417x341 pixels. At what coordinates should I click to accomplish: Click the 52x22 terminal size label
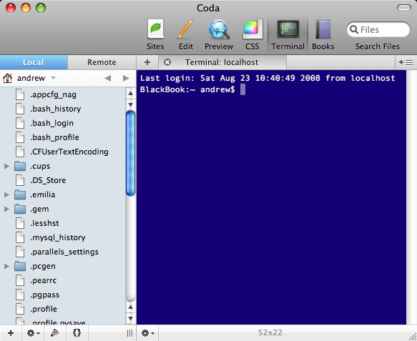[x=270, y=332]
